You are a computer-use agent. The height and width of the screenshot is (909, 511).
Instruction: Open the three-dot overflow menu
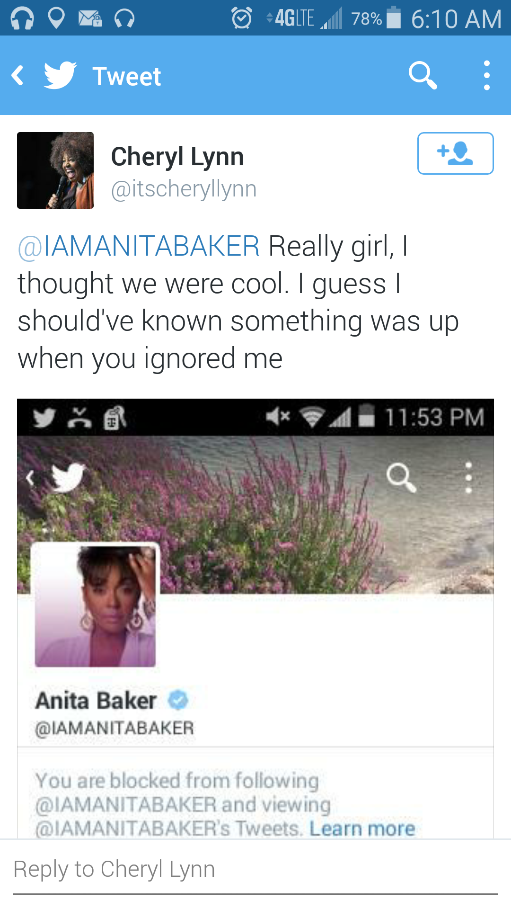pos(486,75)
